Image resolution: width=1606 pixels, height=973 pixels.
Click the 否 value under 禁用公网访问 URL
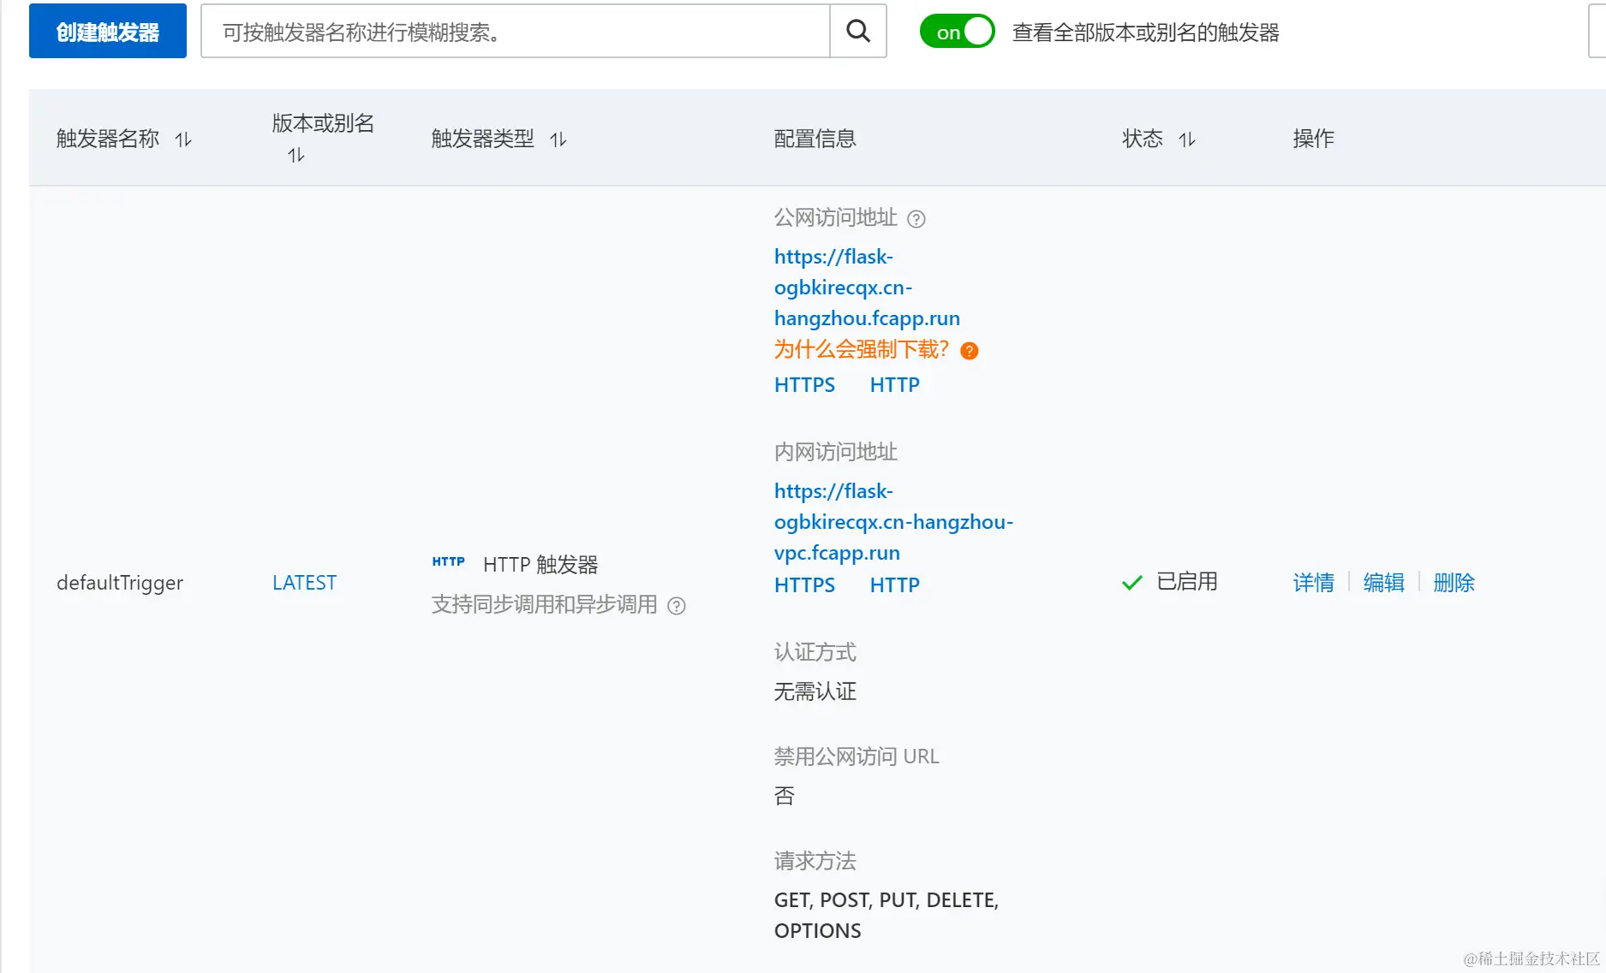click(785, 796)
